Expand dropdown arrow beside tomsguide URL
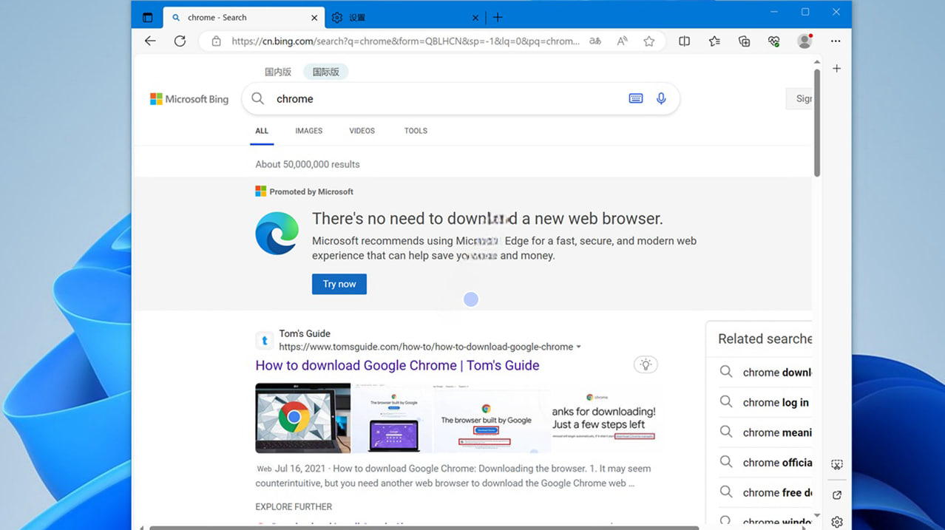 pos(578,347)
